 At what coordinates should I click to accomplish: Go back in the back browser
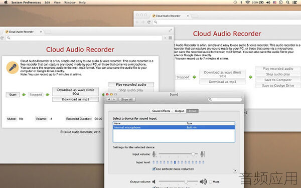(137, 22)
